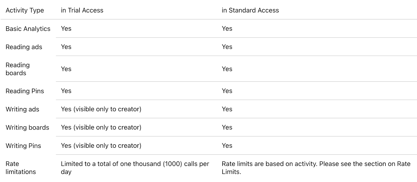Click Trial Access value for Basic Analytics

click(66, 29)
